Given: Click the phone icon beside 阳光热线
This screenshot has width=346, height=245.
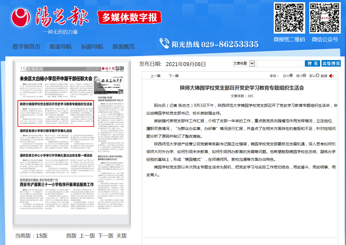Looking at the screenshot, I should pos(164,44).
